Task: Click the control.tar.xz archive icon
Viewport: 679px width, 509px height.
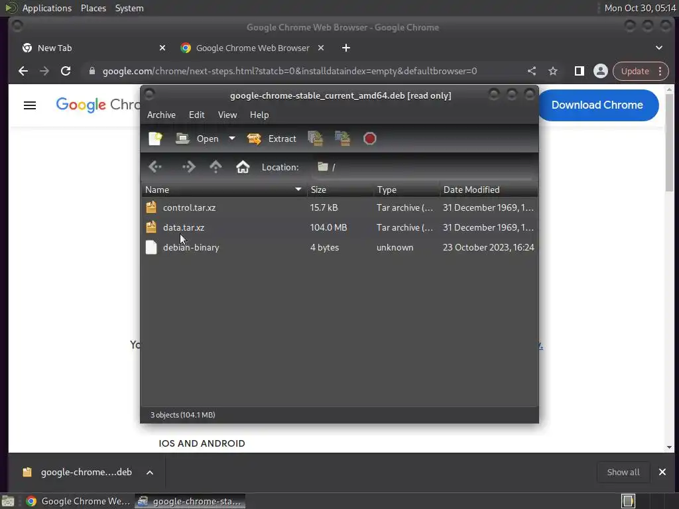Action: pyautogui.click(x=151, y=207)
